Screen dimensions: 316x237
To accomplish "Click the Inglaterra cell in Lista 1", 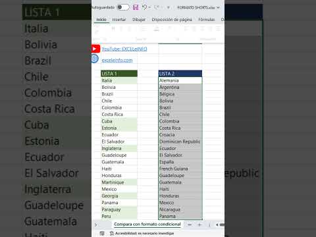I will tap(119, 148).
